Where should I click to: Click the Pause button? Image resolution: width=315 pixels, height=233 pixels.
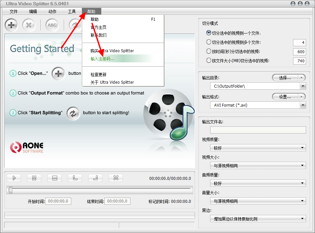[x=34, y=178]
